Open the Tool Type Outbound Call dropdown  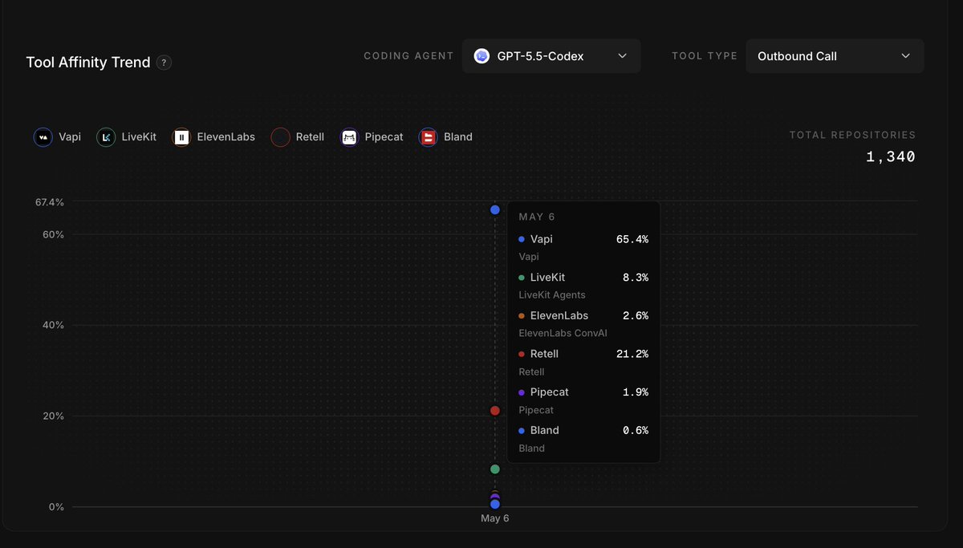(835, 56)
